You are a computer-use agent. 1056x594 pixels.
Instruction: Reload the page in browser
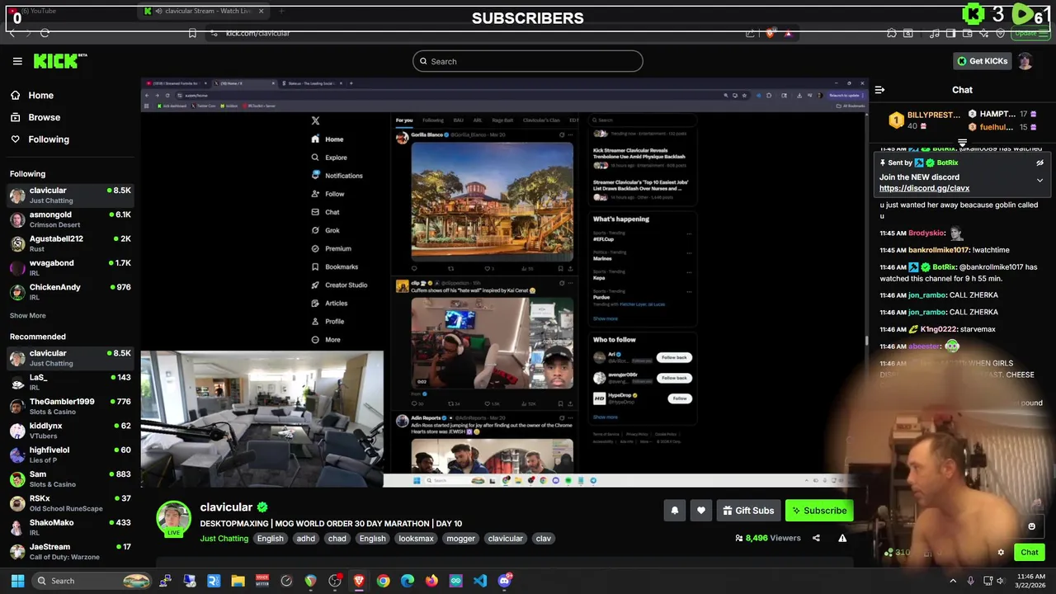coord(45,33)
